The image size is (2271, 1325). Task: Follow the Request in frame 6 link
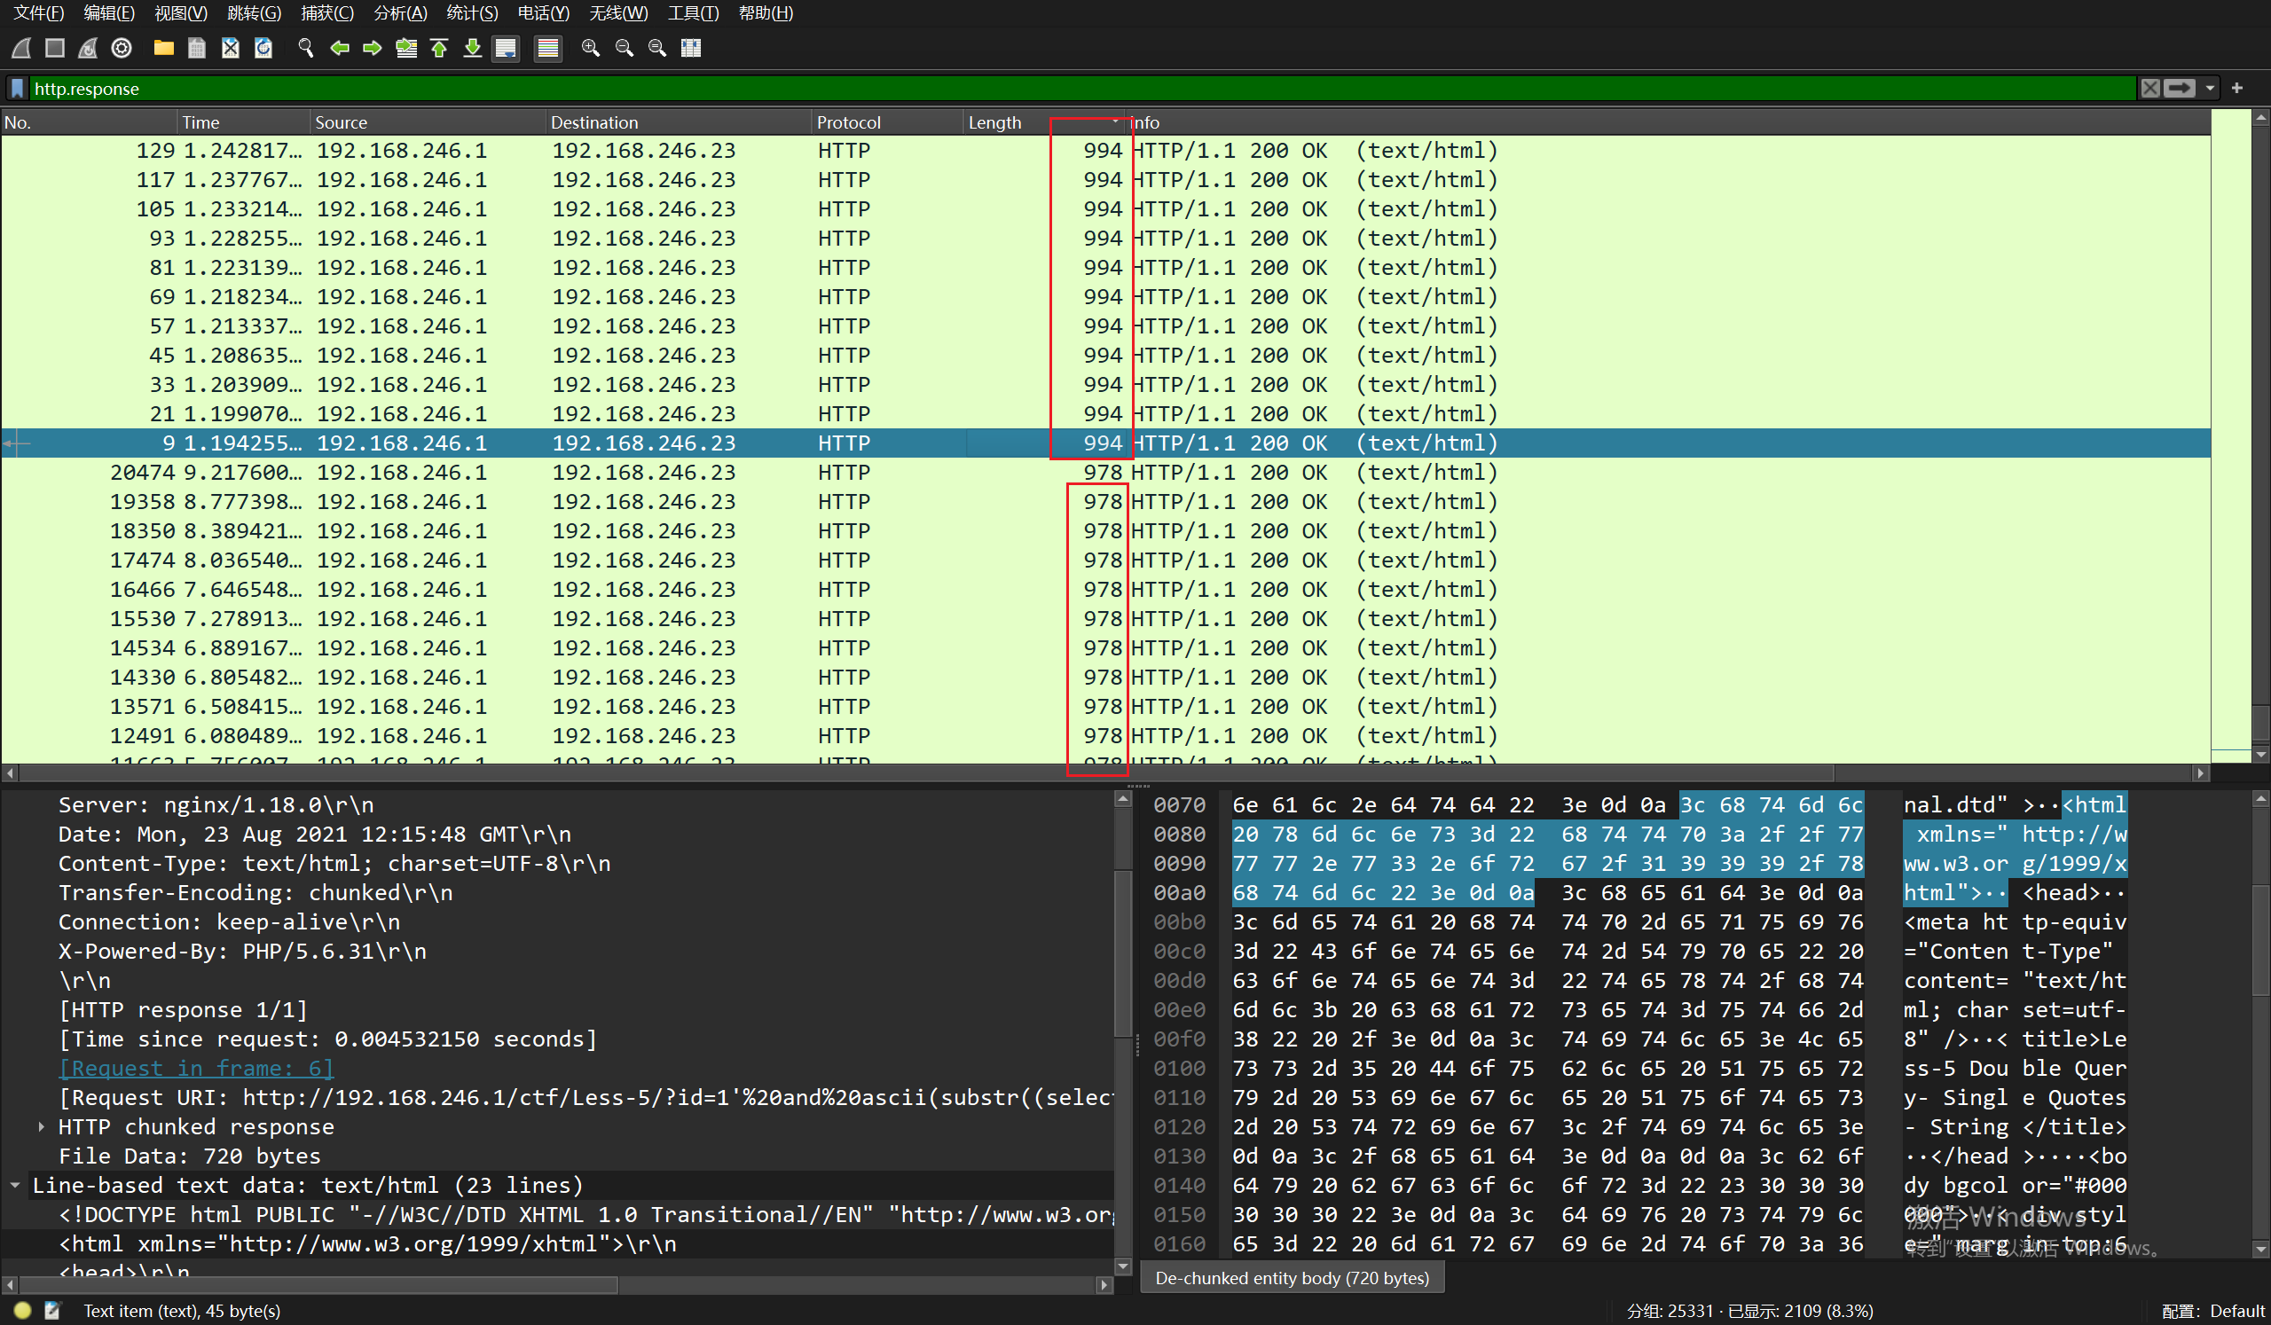[195, 1069]
